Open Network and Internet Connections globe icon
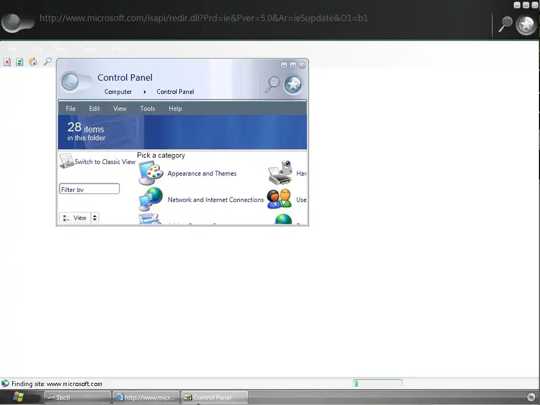 click(151, 199)
